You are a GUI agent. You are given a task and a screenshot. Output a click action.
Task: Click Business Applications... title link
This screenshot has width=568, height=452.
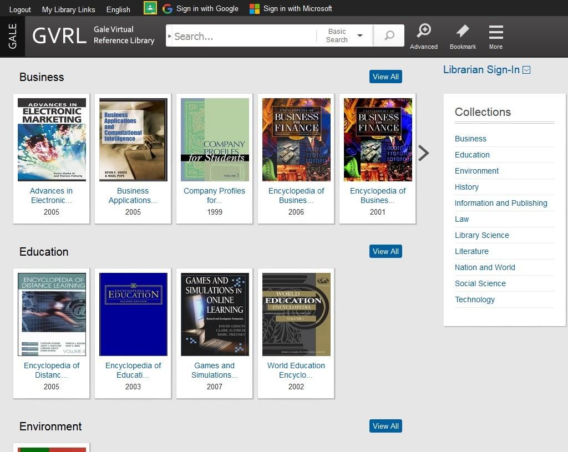(x=133, y=196)
